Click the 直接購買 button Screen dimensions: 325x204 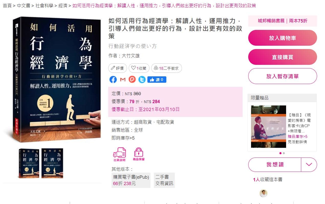pyautogui.click(x=283, y=57)
